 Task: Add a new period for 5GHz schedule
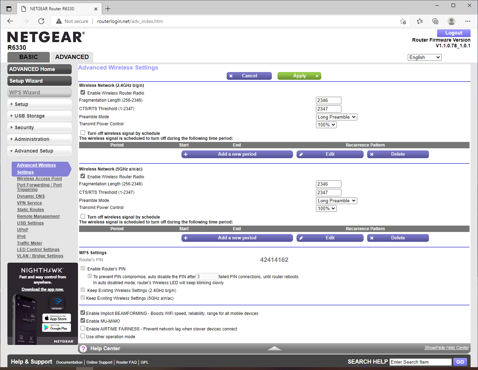click(237, 238)
